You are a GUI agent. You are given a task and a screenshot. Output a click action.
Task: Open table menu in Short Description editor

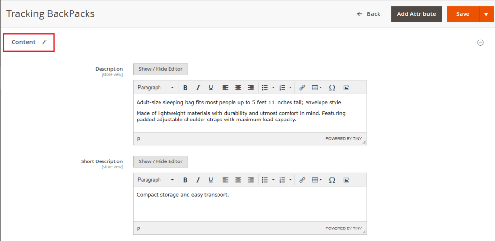[x=317, y=180]
